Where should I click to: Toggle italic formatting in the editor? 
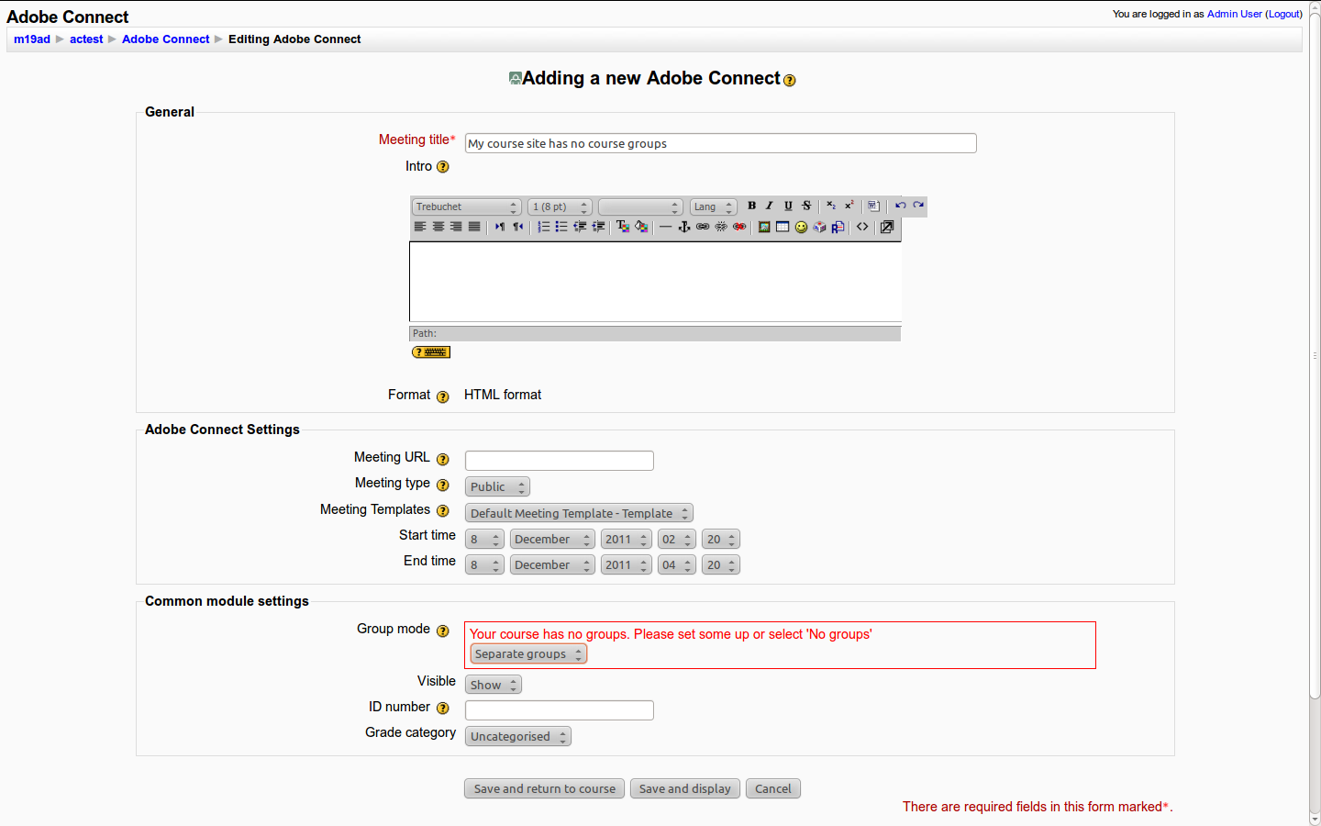pyautogui.click(x=770, y=206)
